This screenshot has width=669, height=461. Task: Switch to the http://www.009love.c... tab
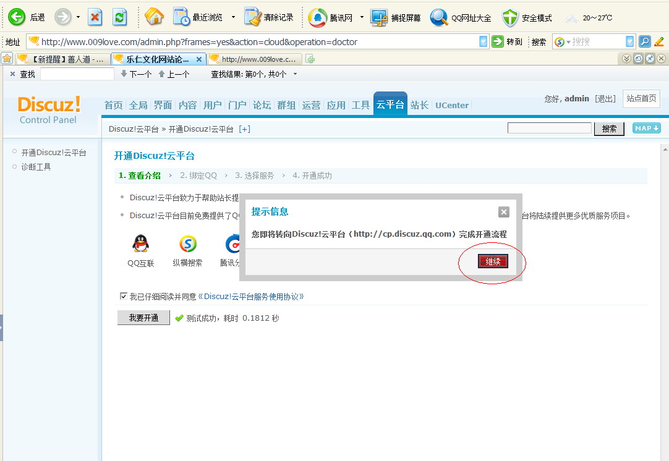point(255,59)
